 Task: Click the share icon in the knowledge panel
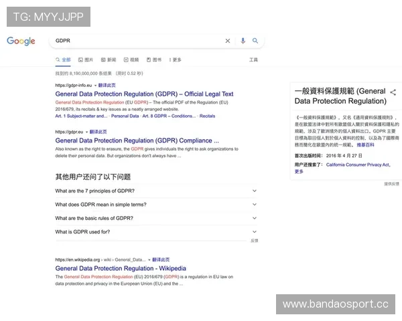click(x=393, y=92)
